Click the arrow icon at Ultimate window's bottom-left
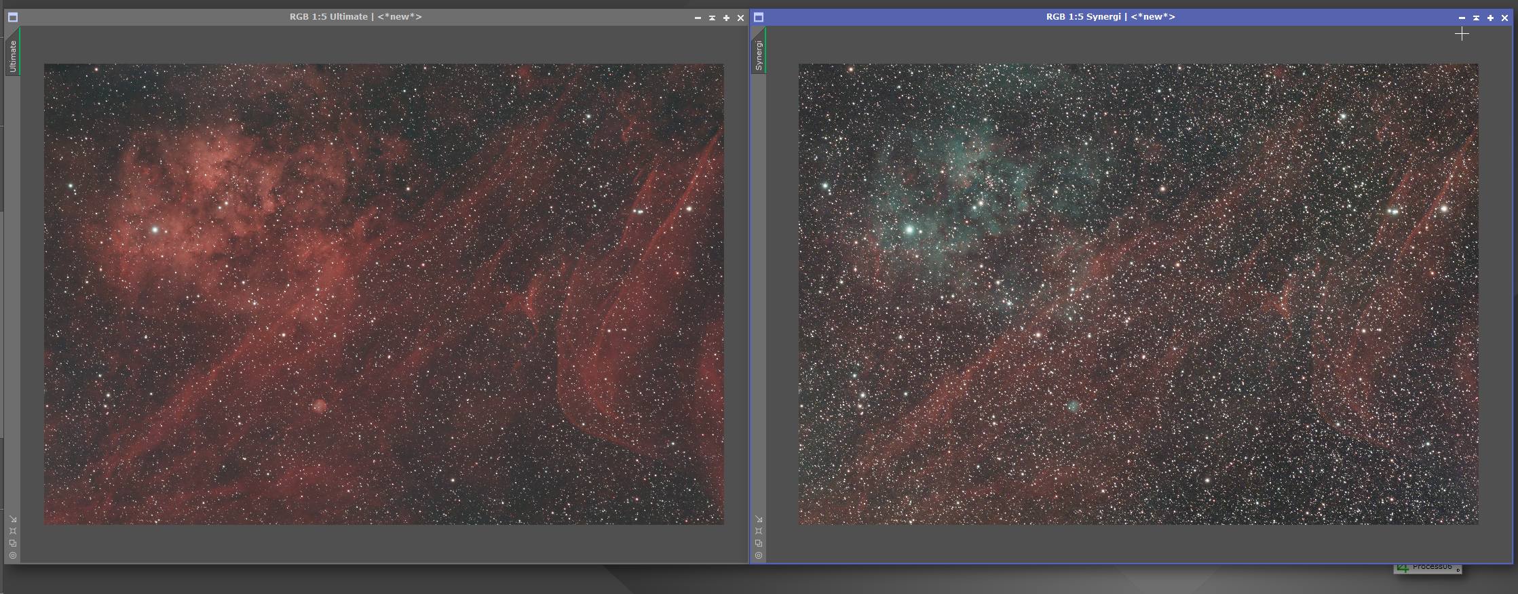The height and width of the screenshot is (594, 1518). click(13, 519)
